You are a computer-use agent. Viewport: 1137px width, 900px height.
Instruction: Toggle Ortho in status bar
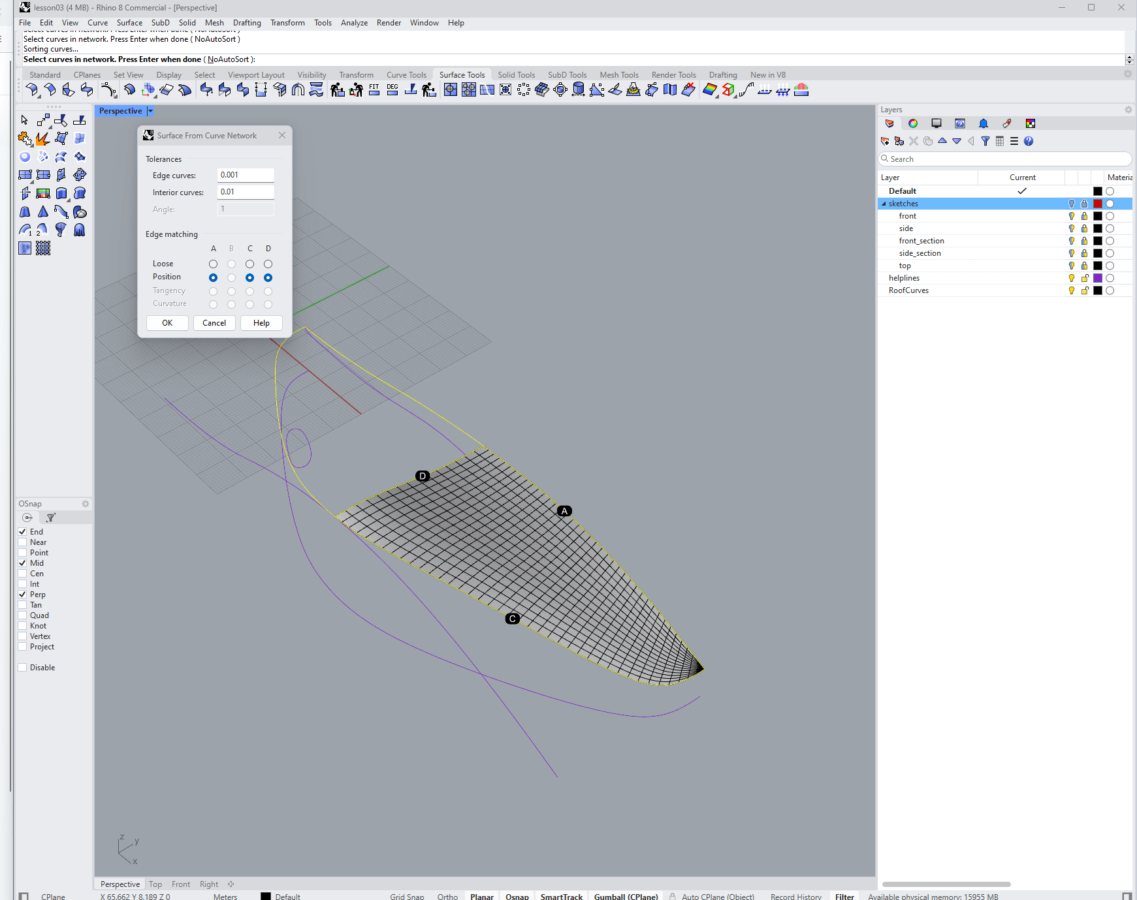(447, 897)
